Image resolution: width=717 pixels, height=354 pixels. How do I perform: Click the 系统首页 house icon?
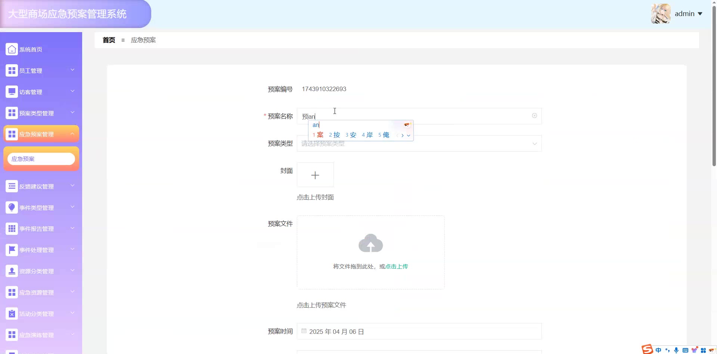pos(12,49)
